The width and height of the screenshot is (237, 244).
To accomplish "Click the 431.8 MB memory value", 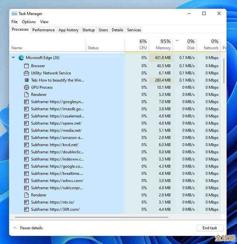I will [162, 58].
